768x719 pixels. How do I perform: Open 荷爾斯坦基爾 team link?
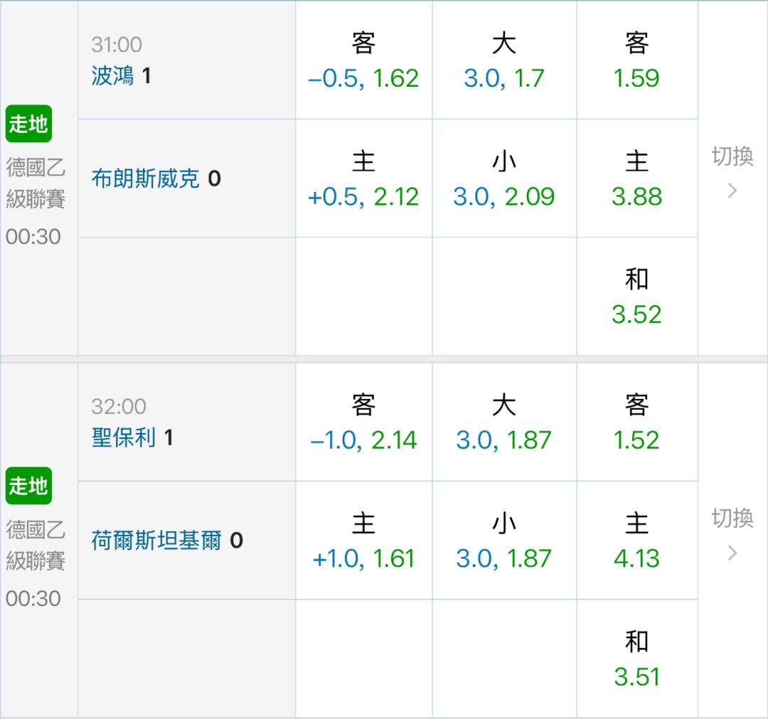[x=156, y=540]
